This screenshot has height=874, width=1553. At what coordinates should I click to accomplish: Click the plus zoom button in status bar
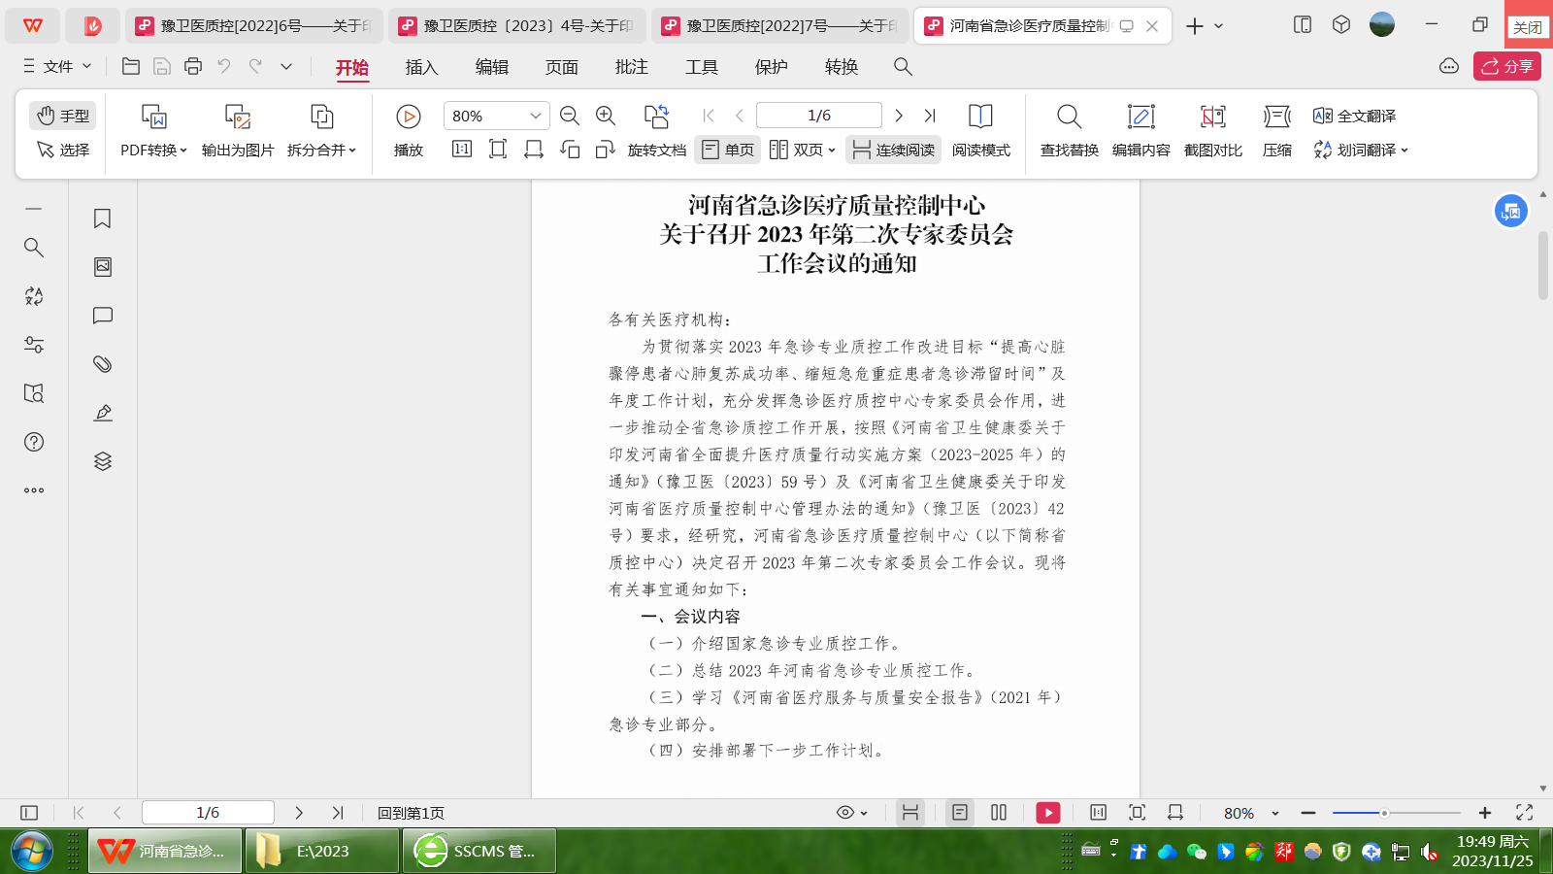click(1485, 813)
